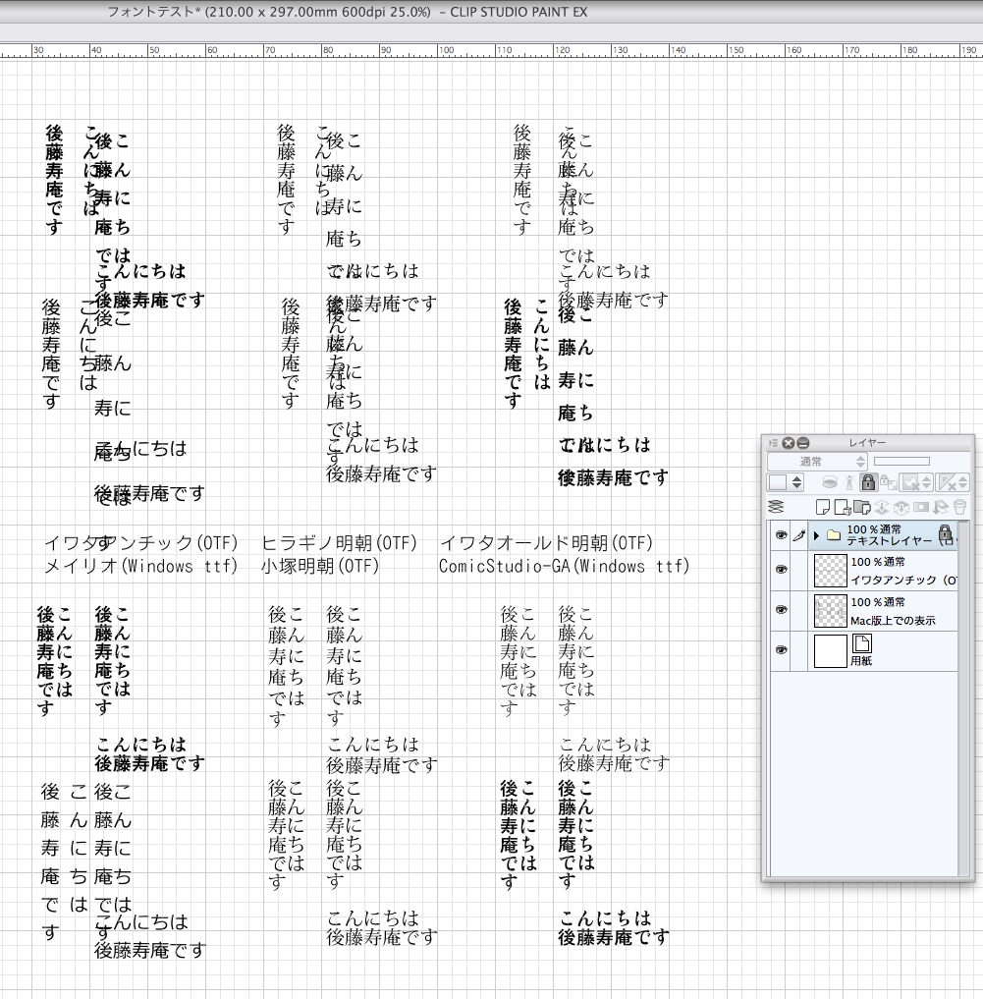983x999 pixels.
Task: Click the horizontal ruler at mark 100
Action: (446, 50)
